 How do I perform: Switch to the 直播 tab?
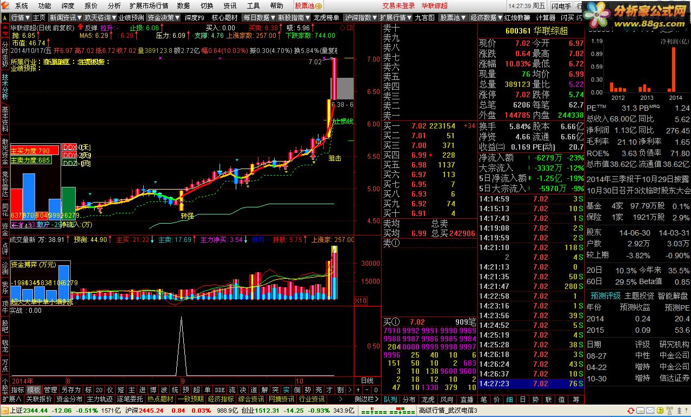pyautogui.click(x=466, y=399)
